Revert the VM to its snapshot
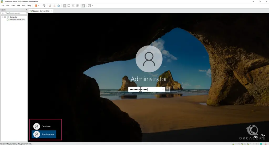269x145 pixels. (54, 6)
